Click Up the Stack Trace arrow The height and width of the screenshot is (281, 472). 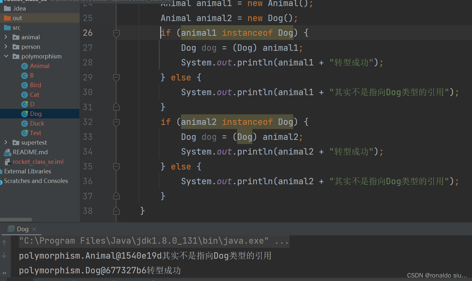[4, 243]
